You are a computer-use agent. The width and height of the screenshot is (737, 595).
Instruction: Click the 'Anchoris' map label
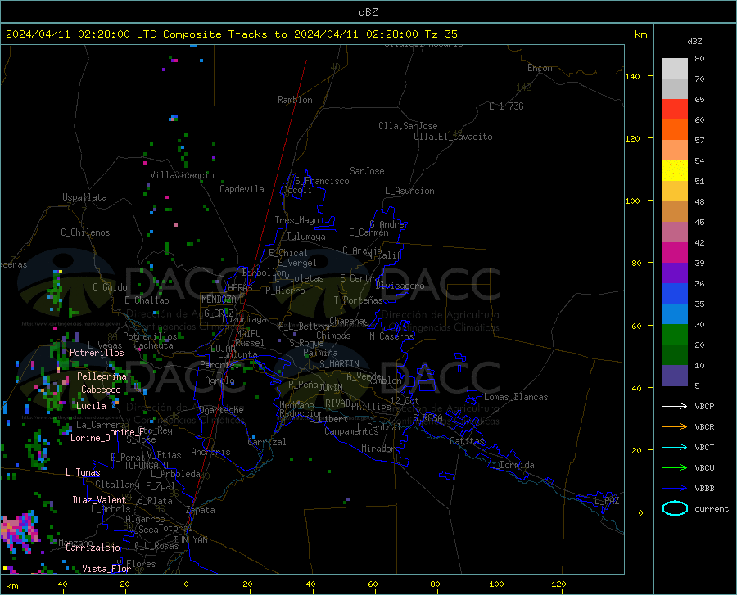pyautogui.click(x=210, y=453)
